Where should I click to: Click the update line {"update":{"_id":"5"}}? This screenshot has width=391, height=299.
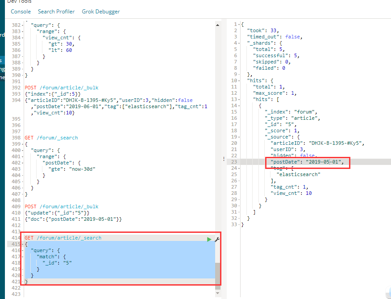57,213
